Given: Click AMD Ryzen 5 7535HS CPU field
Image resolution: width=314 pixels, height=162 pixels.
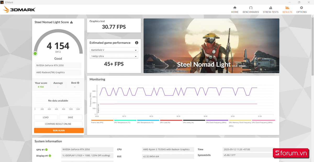Looking at the screenshot, I should (168, 149).
